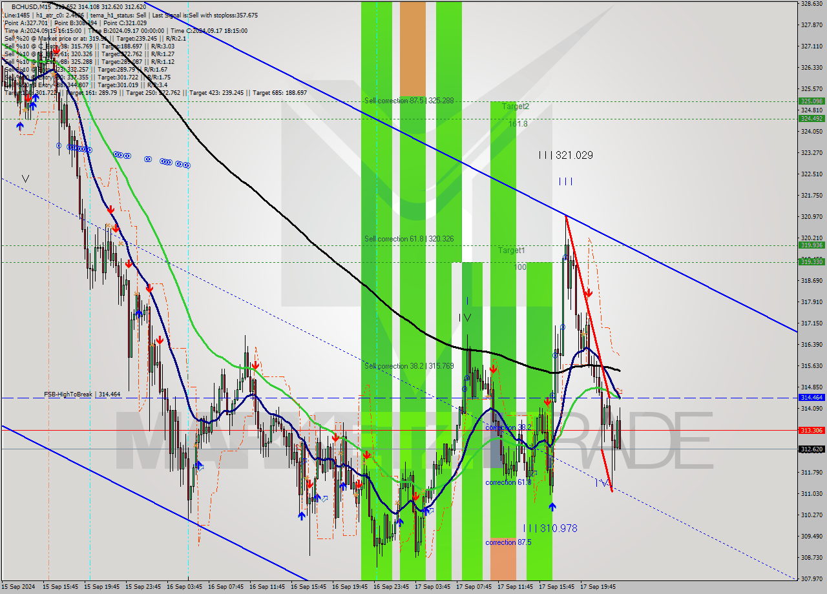827x594 pixels.
Task: Click the blue 314.464 price tag
Action: point(811,398)
